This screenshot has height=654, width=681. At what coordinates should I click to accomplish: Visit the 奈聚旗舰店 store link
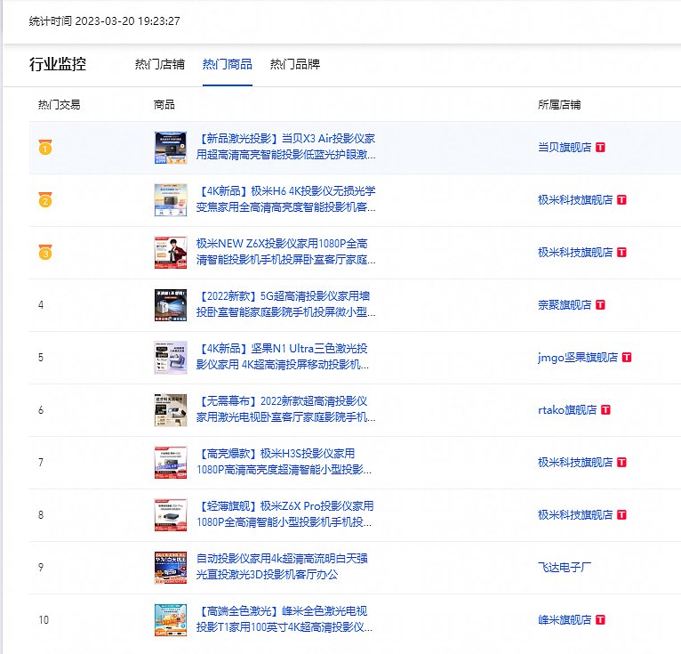[x=565, y=305]
